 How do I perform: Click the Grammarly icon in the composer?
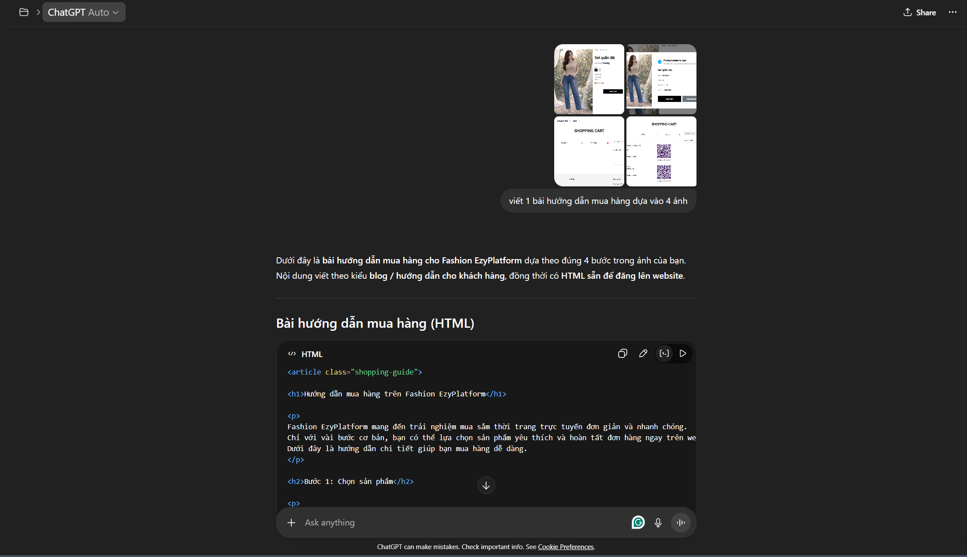[638, 522]
